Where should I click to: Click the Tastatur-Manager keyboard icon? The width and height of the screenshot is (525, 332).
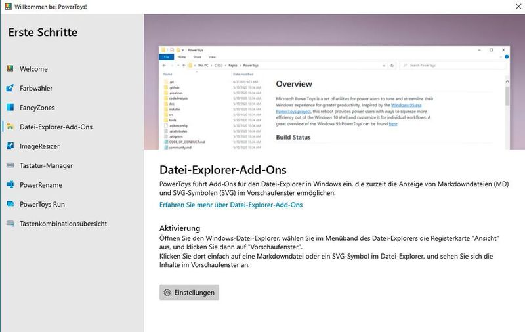pos(10,165)
